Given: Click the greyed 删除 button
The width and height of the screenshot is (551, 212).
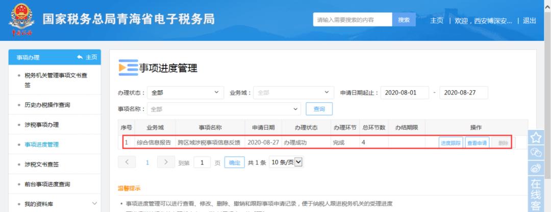Looking at the screenshot, I should 504,143.
